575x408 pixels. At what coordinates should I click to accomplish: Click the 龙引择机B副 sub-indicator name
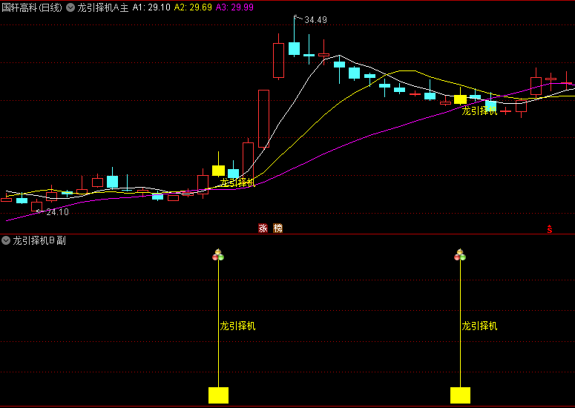pos(39,240)
